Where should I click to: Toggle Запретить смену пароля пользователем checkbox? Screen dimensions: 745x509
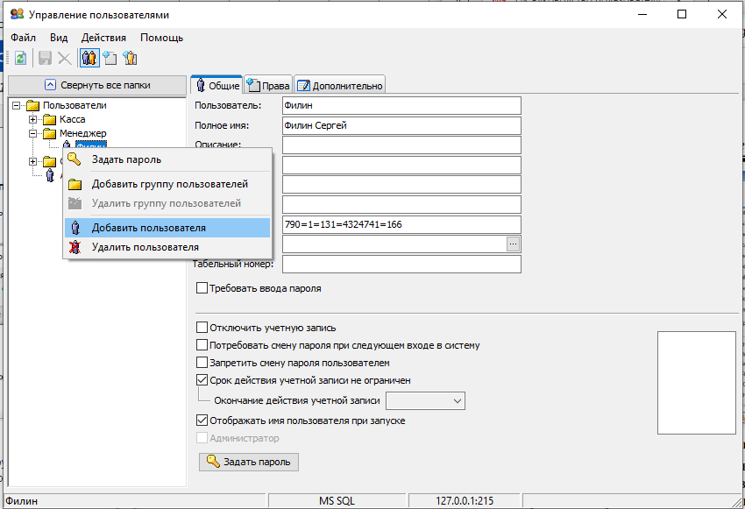[202, 363]
